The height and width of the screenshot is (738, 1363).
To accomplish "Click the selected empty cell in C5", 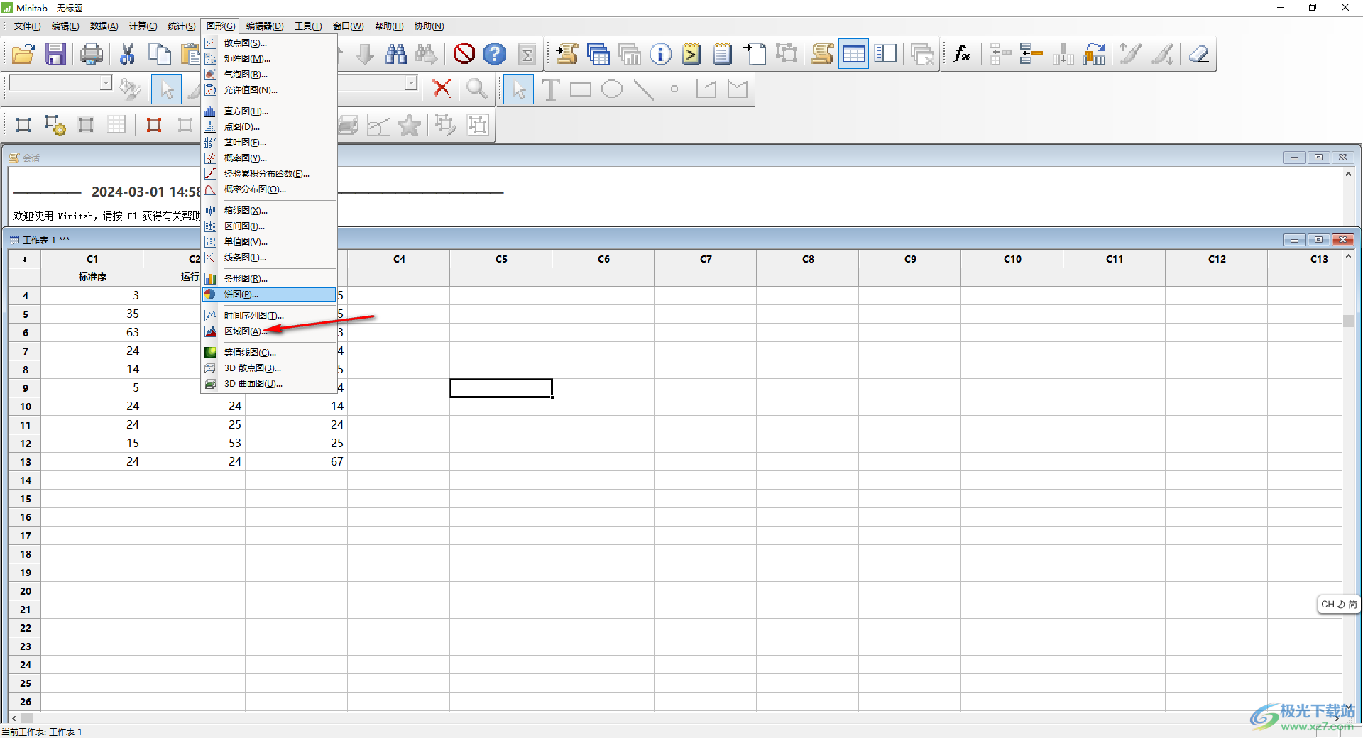I will click(501, 387).
